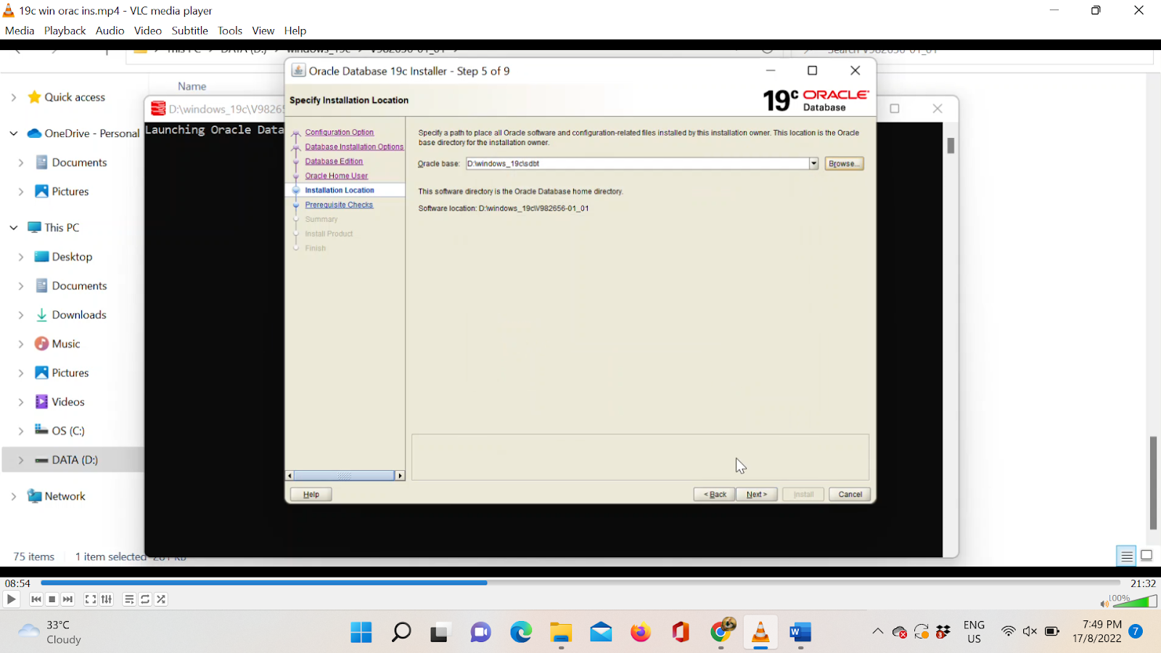Image resolution: width=1161 pixels, height=653 pixels.
Task: Mute VLC using the speaker icon
Action: coord(1104,603)
